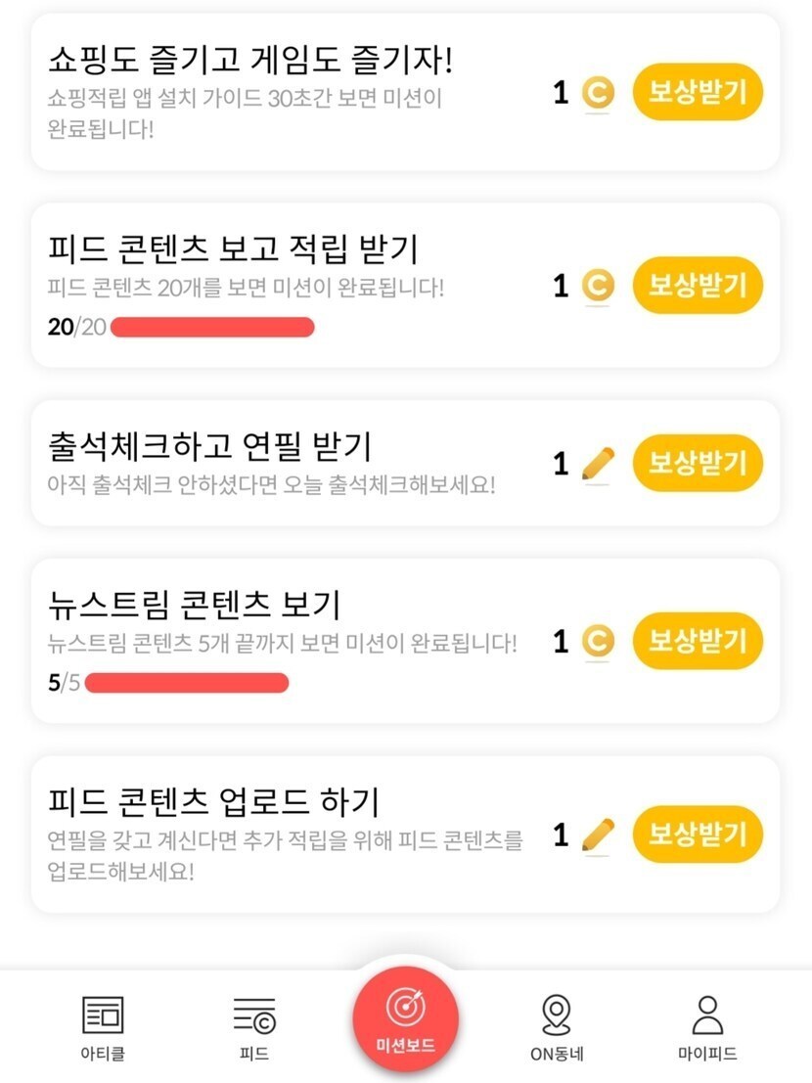The image size is (812, 1083).
Task: Open the 피드 feed icon
Action: [x=253, y=1016]
